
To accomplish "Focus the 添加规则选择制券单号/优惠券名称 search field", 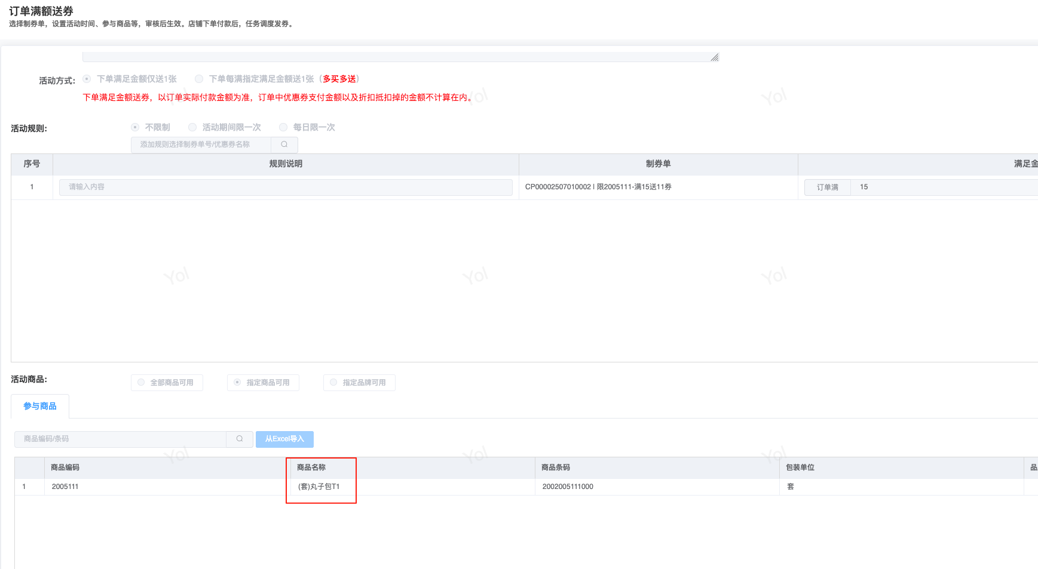I will pos(201,144).
